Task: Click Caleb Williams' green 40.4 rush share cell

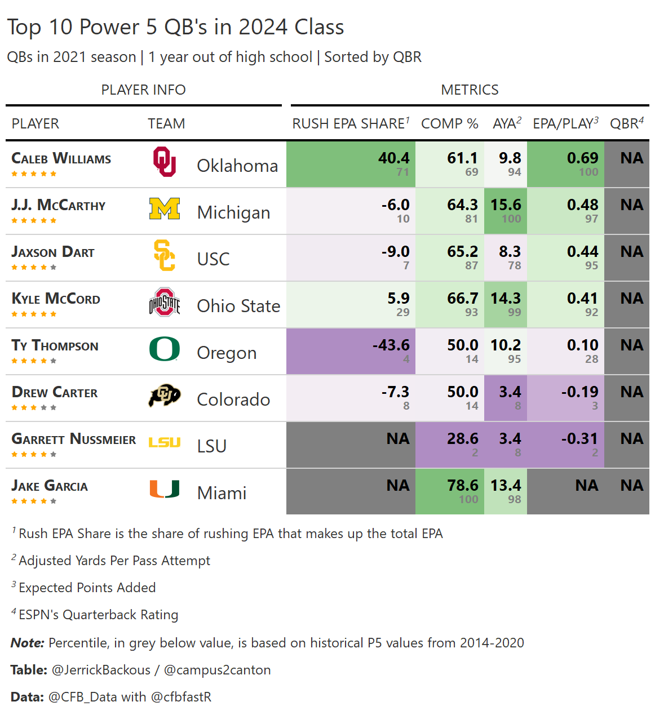Action: pos(351,164)
